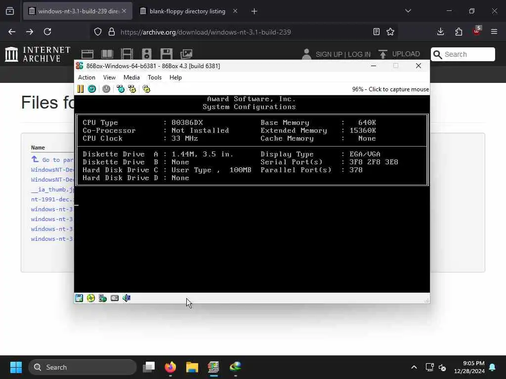Send Ctrl+Alt+Esc via toolbar icon

(132, 89)
